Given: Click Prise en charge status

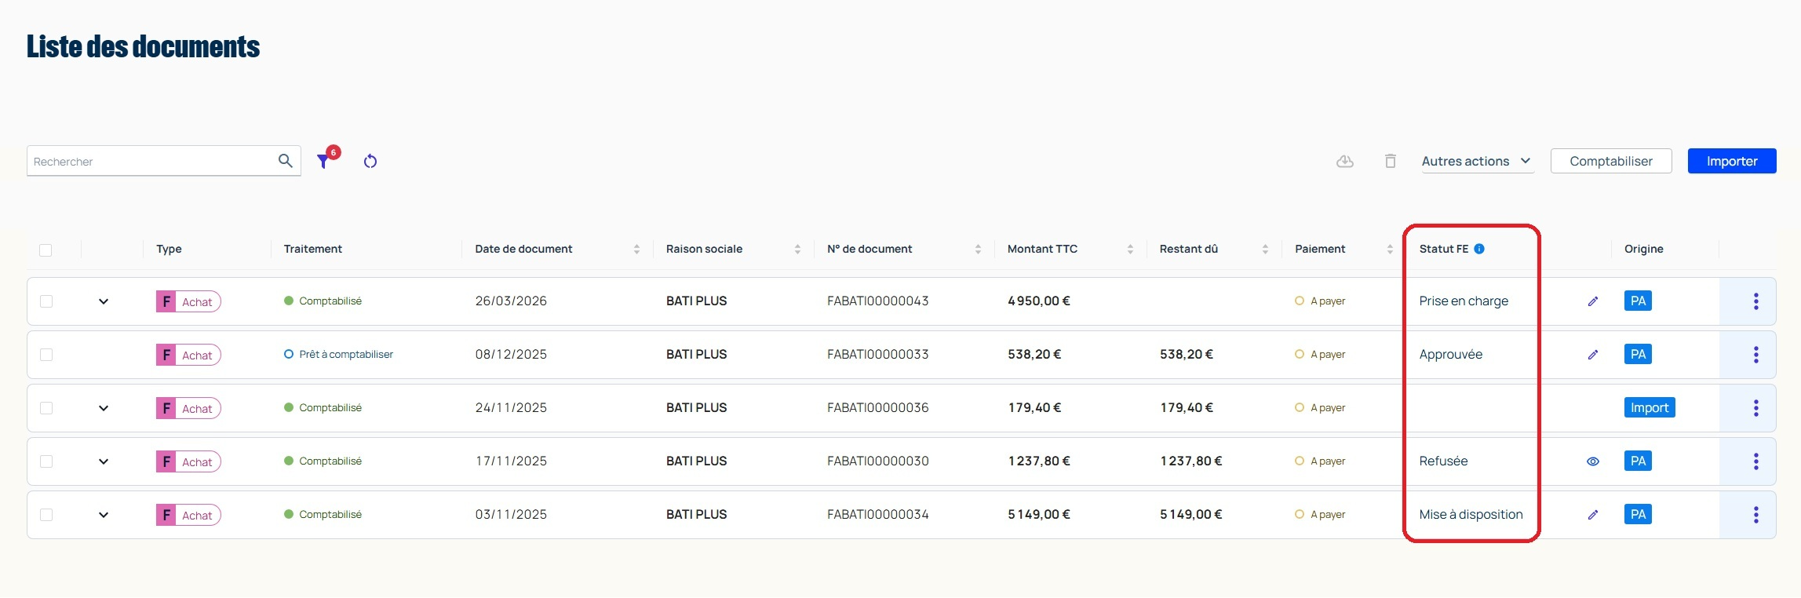Looking at the screenshot, I should click(x=1464, y=301).
